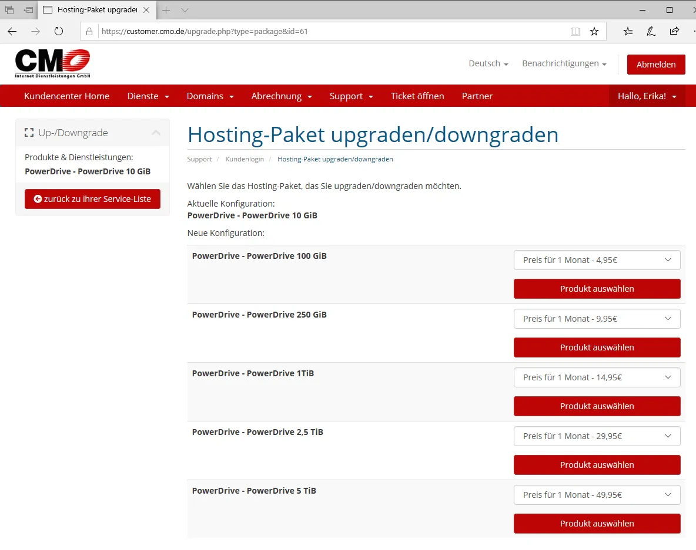Click the browser forward arrow

pos(35,32)
